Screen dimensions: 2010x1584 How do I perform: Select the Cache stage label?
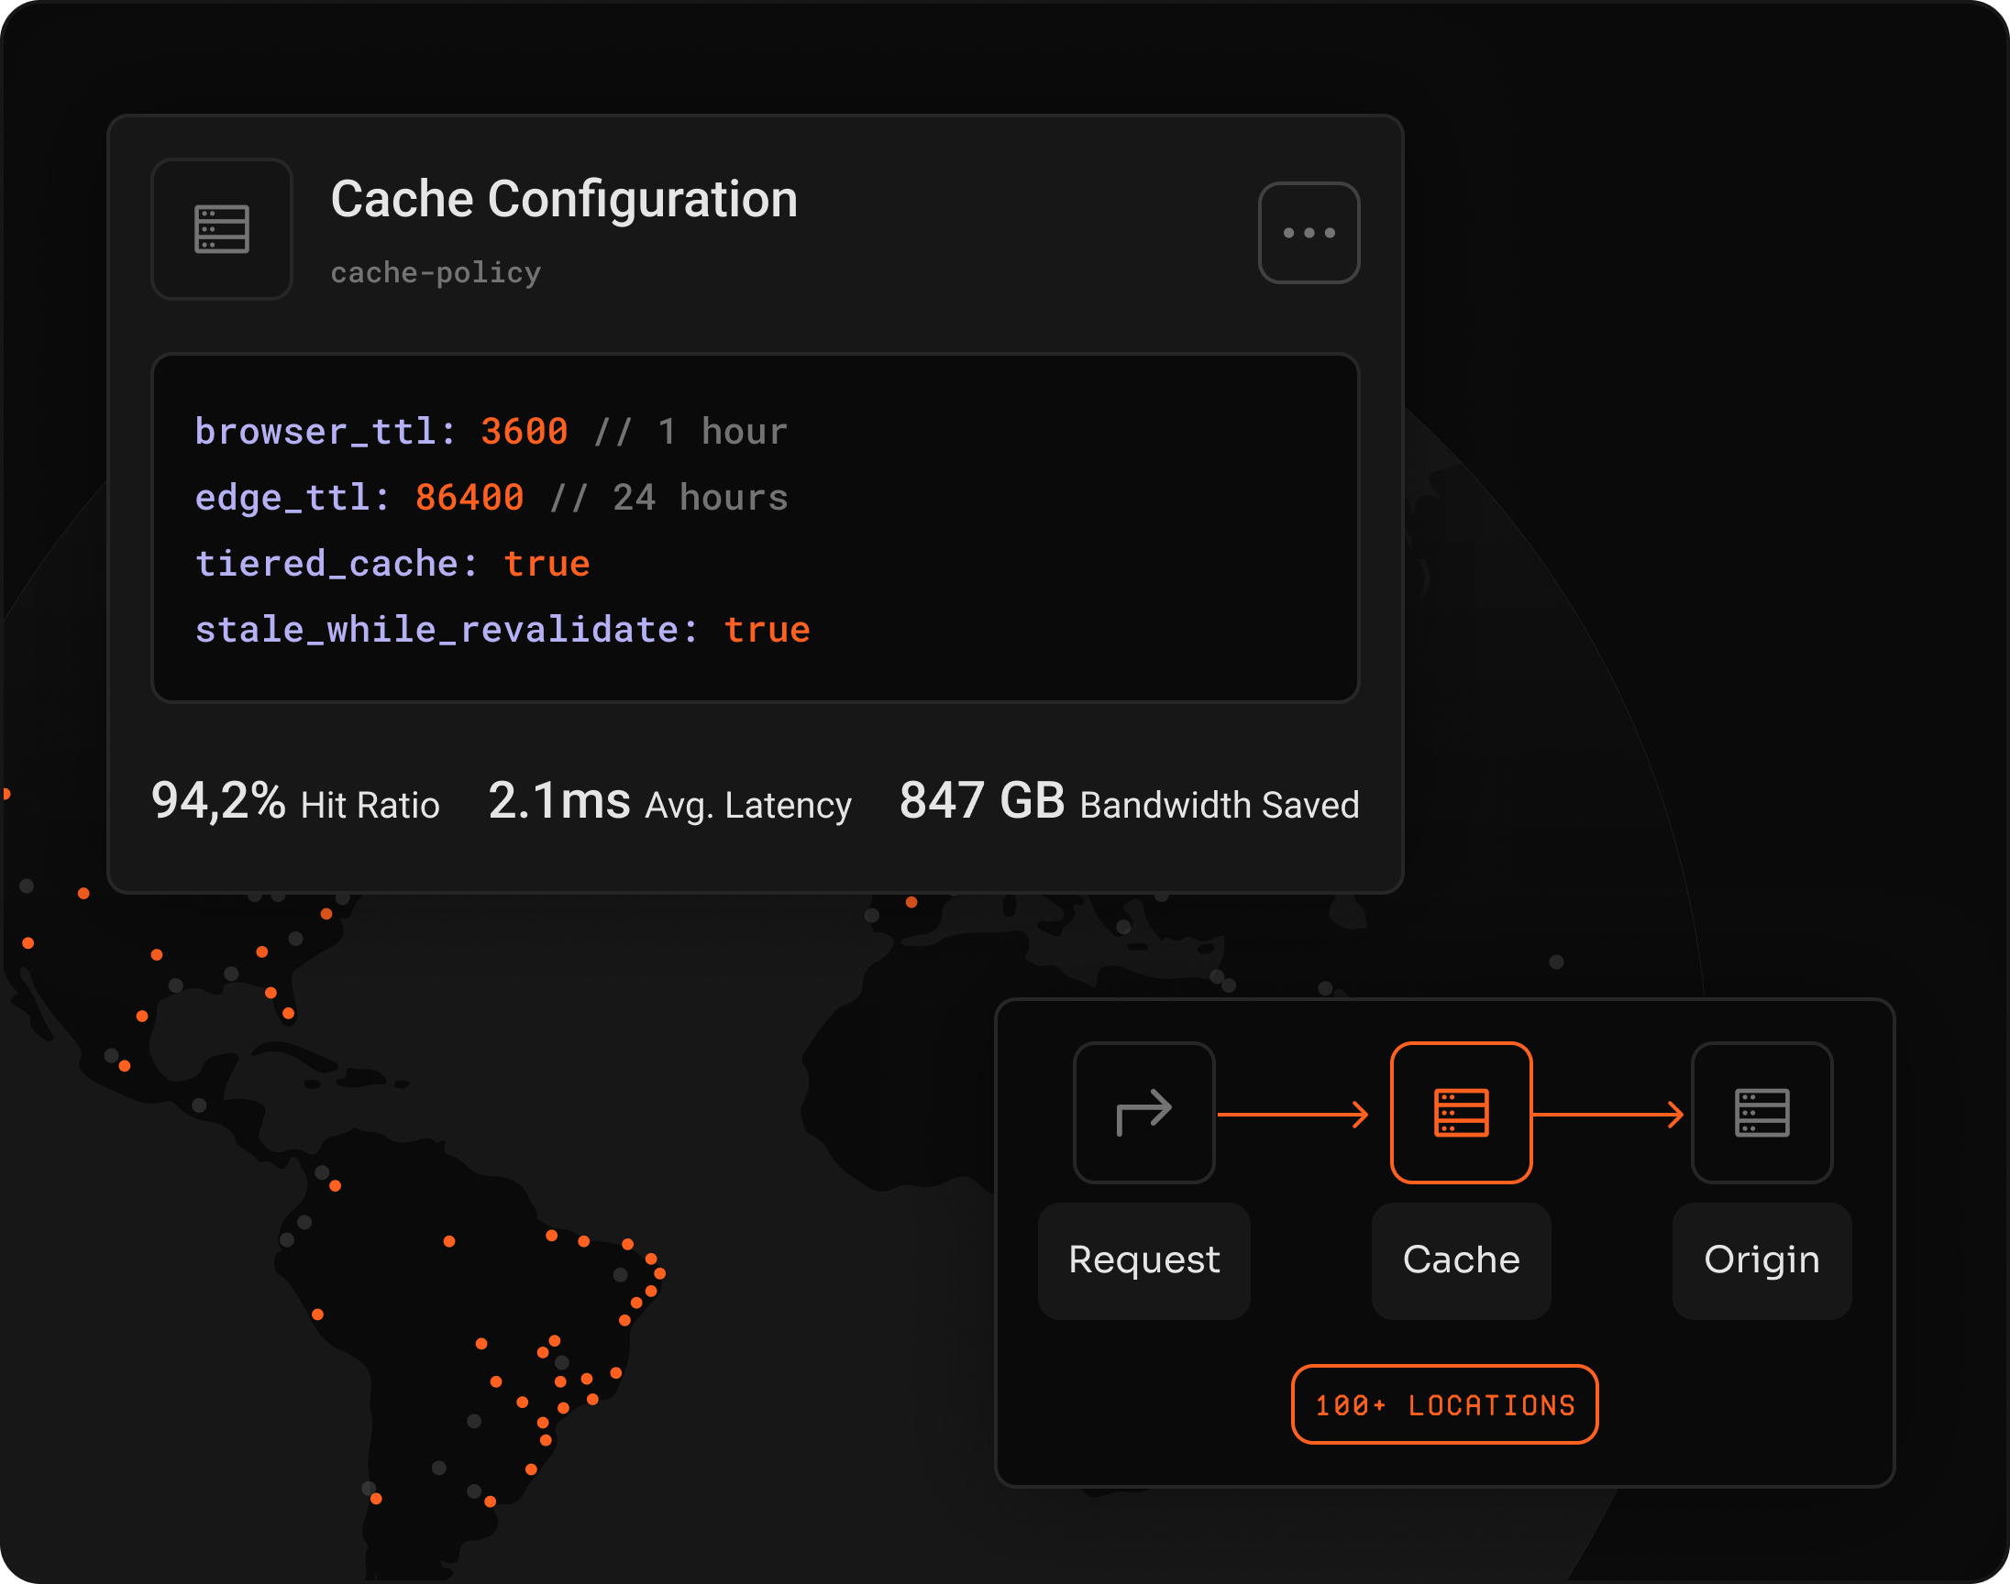1460,1259
